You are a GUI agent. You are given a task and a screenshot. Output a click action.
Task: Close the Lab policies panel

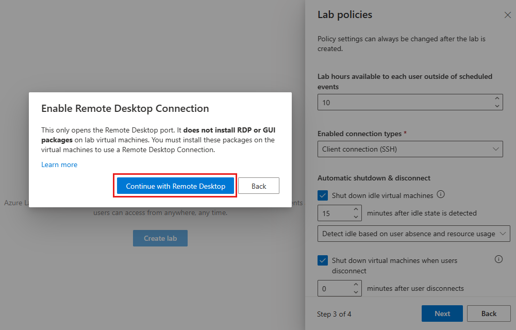[507, 15]
